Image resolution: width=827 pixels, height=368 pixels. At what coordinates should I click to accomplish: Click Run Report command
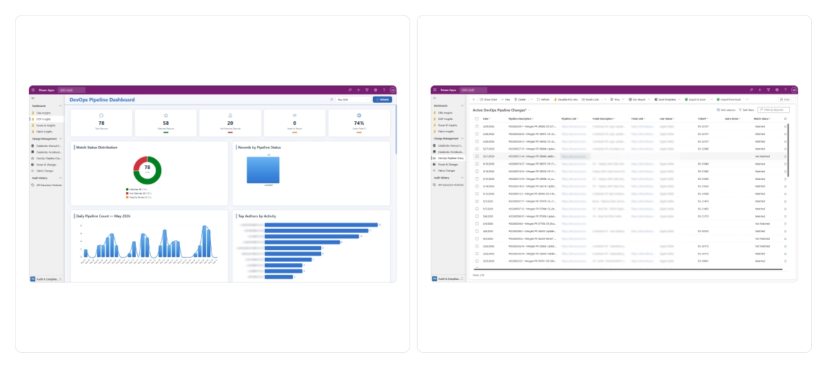(x=637, y=99)
